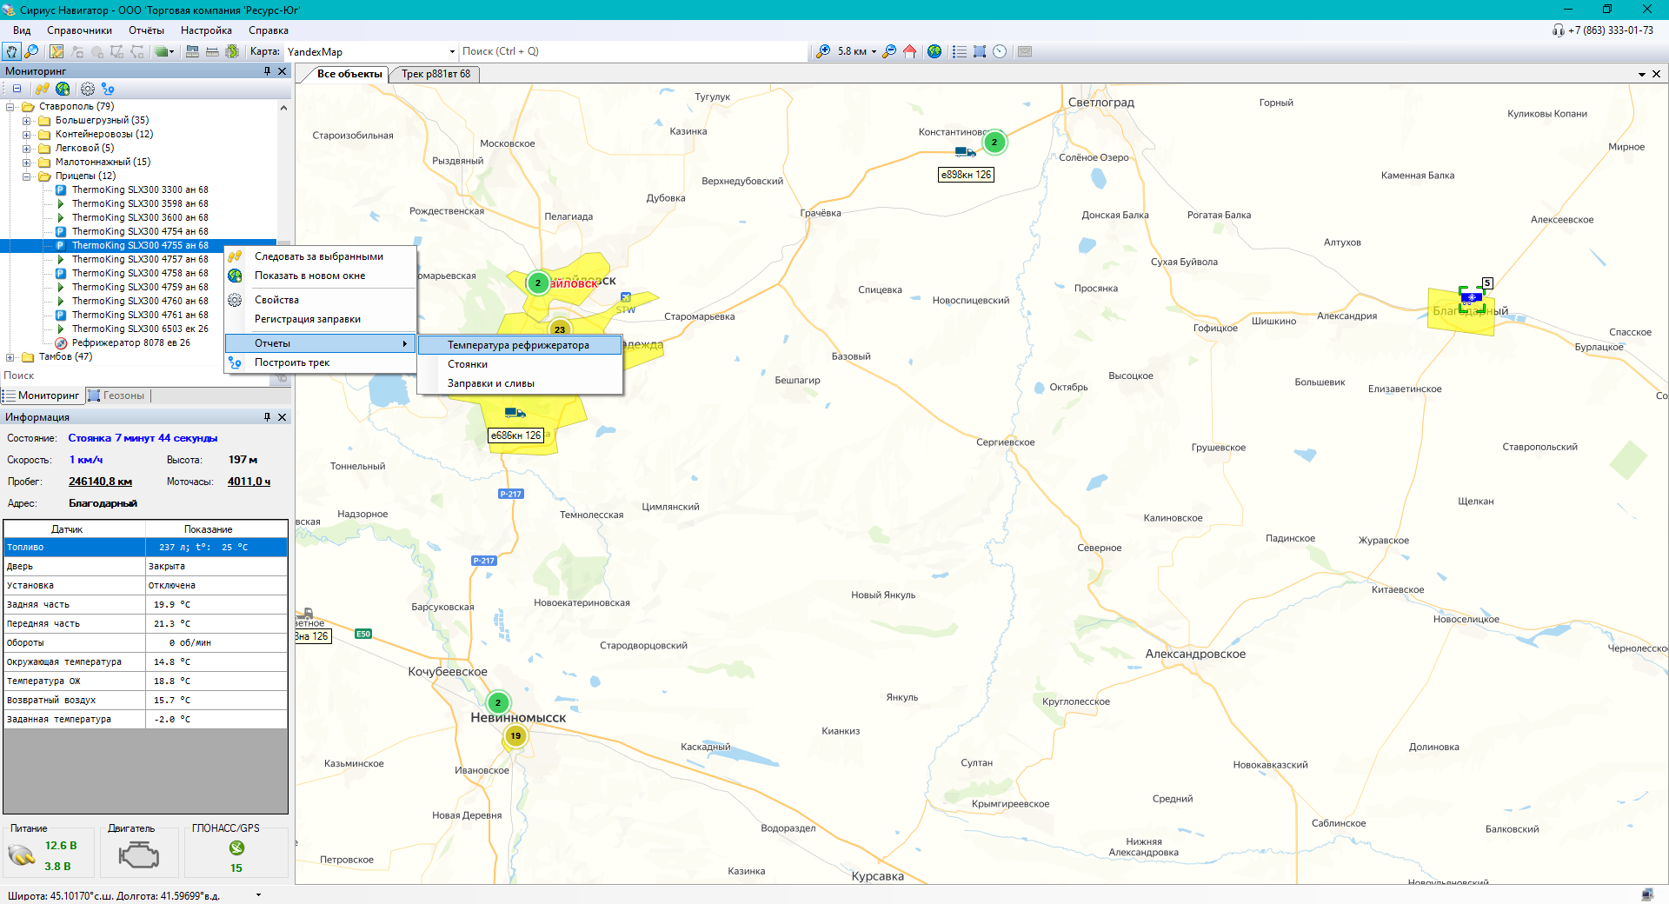Click the footprints follow icon
Screen dimensions: 1669x904
click(42, 89)
